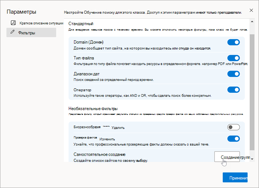259x188 pixels.
Task: Click the pencil icon beside Фильтры
Action: (12, 32)
